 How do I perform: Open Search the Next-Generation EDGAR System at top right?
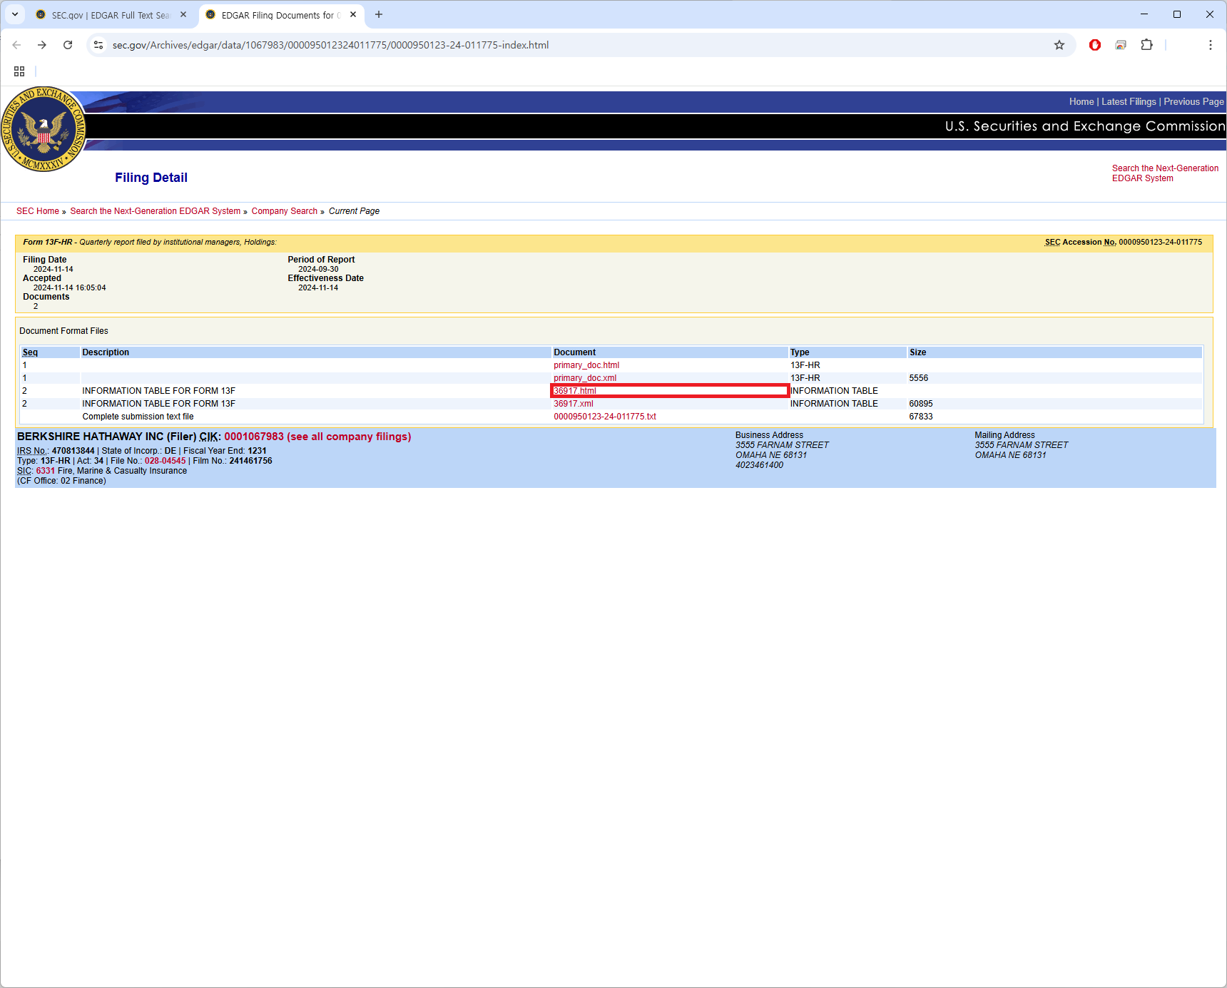[1165, 173]
